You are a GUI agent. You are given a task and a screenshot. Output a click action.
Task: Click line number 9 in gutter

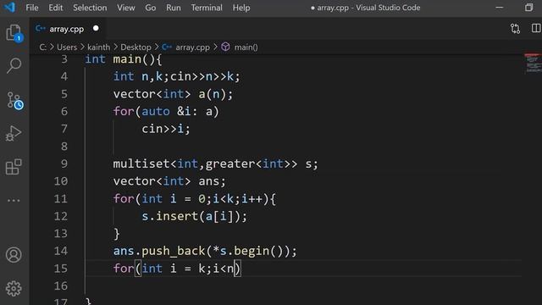(x=64, y=164)
